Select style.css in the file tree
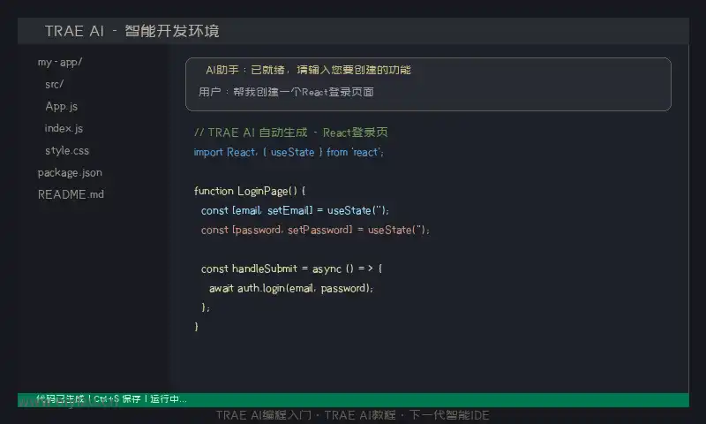 tap(67, 150)
